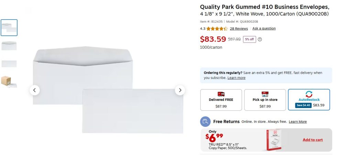Select the first envelope thumbnail
Image resolution: width=352 pixels, height=155 pixels.
pyautogui.click(x=9, y=28)
